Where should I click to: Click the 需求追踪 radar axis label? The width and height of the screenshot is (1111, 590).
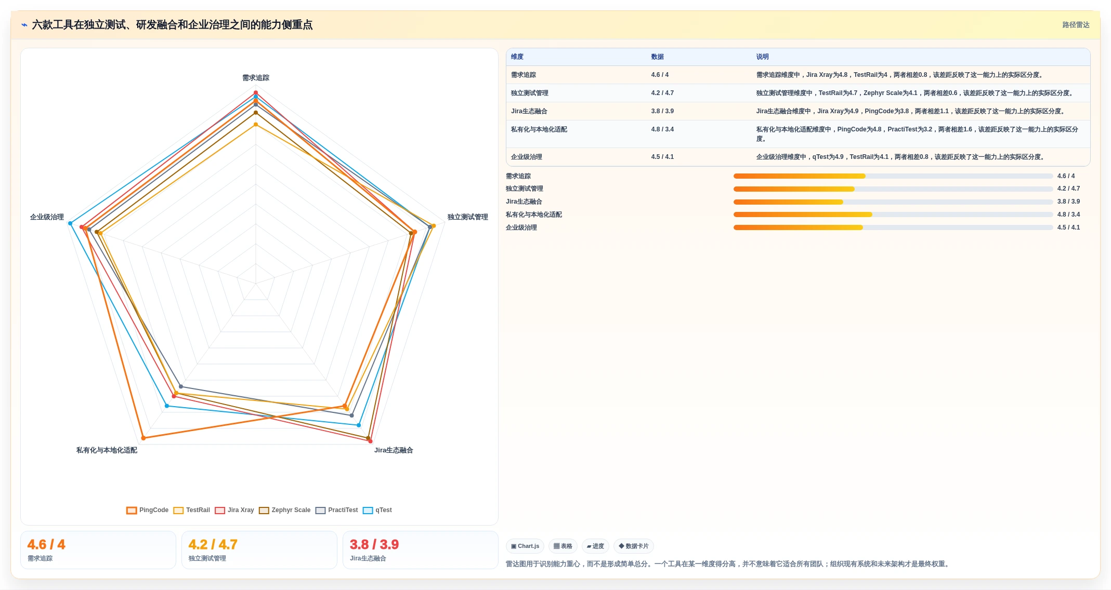[256, 78]
